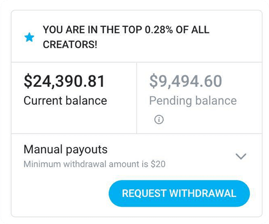The width and height of the screenshot is (269, 224).
Task: Click the "Current balance" label
Action: tap(65, 101)
